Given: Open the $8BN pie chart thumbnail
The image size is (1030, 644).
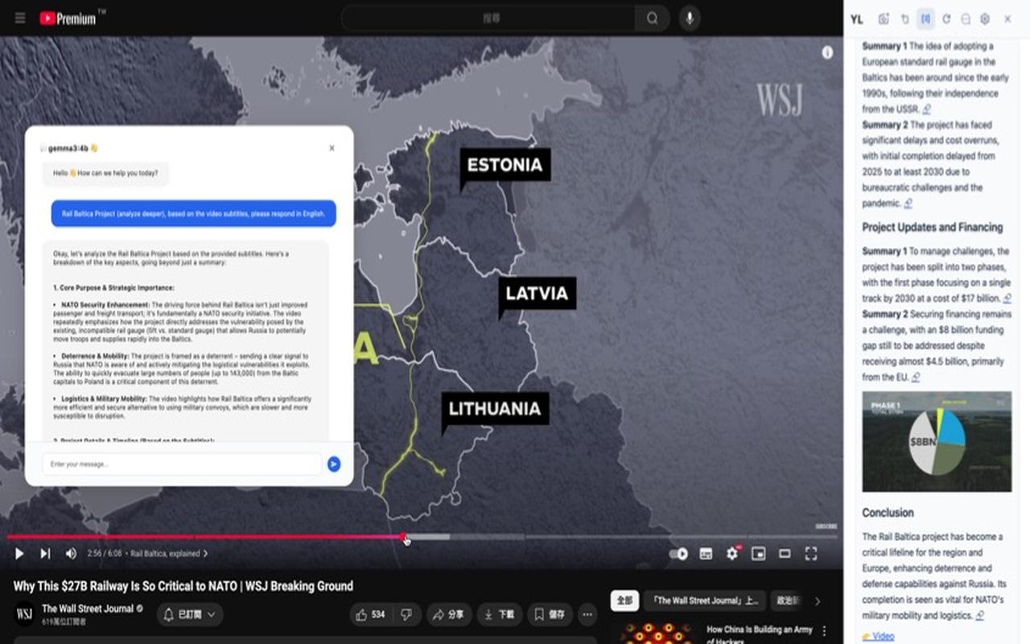Looking at the screenshot, I should 937,441.
